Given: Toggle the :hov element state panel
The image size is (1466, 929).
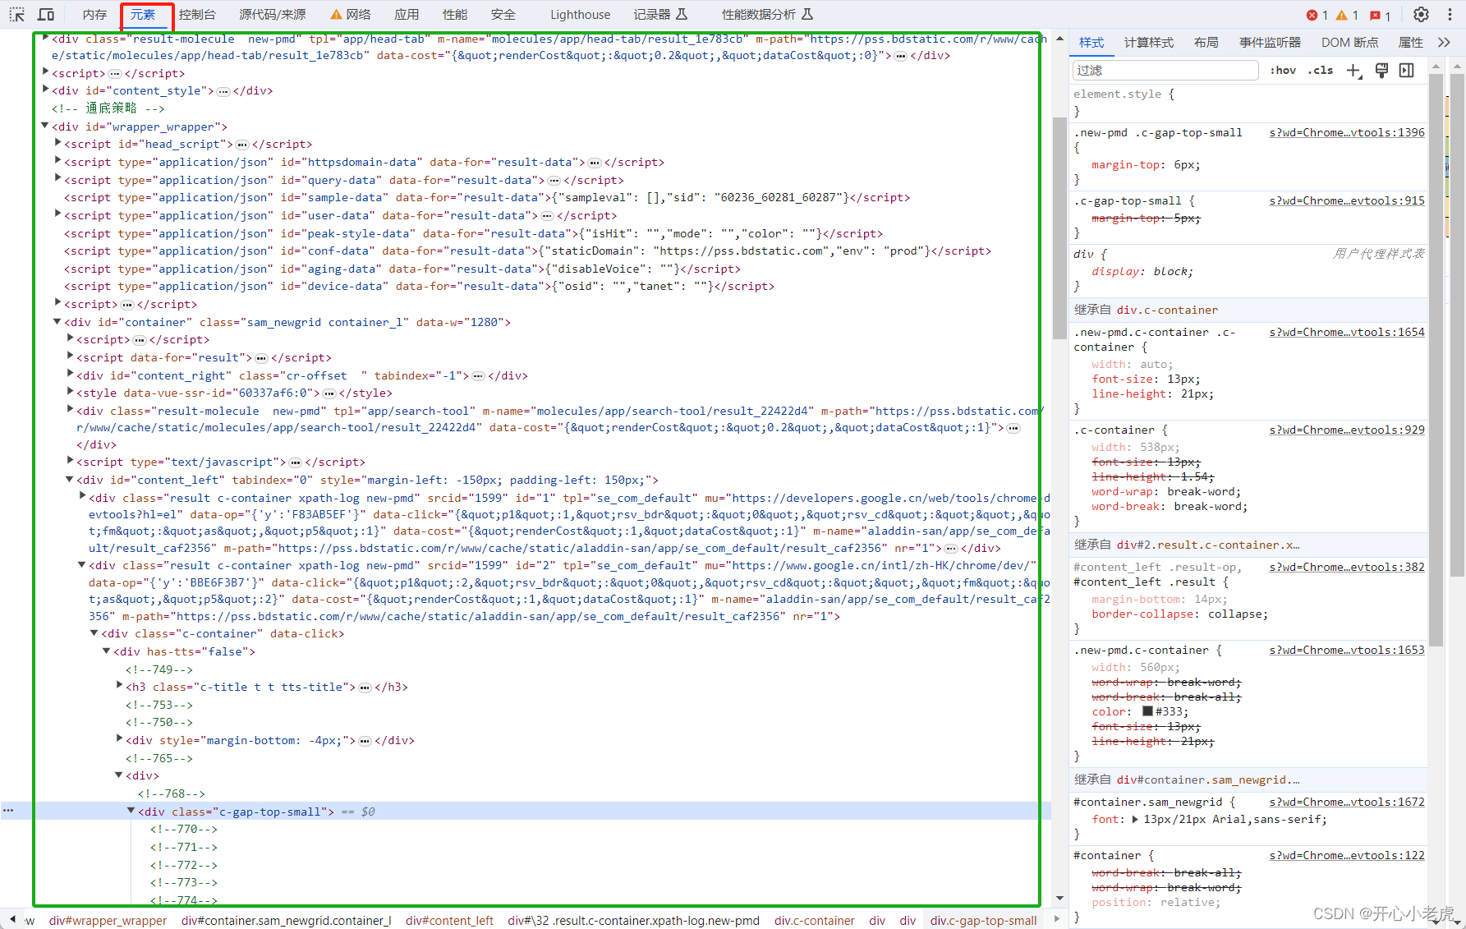Looking at the screenshot, I should click(1283, 71).
